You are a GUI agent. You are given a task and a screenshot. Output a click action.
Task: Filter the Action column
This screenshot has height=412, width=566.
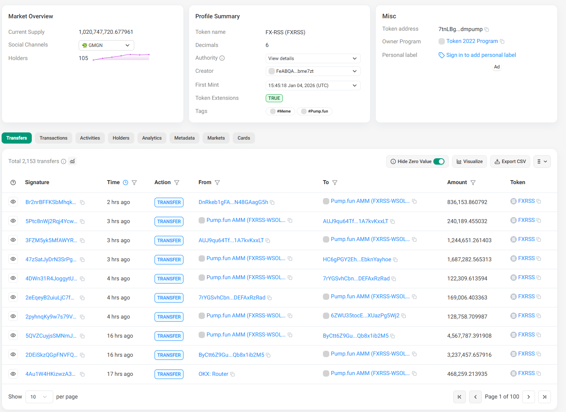[x=177, y=183]
